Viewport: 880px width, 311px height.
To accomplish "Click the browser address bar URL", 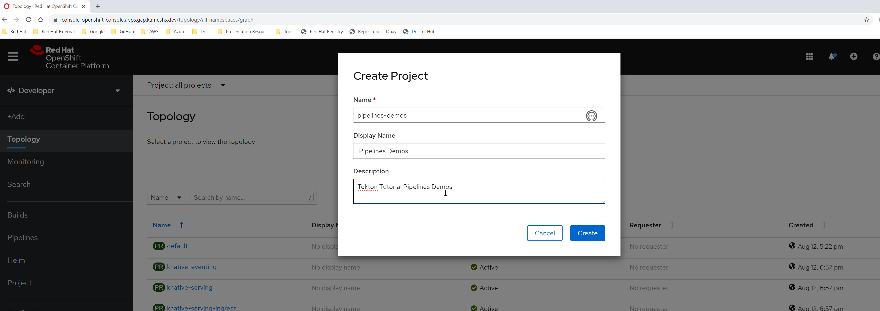I will pos(158,20).
